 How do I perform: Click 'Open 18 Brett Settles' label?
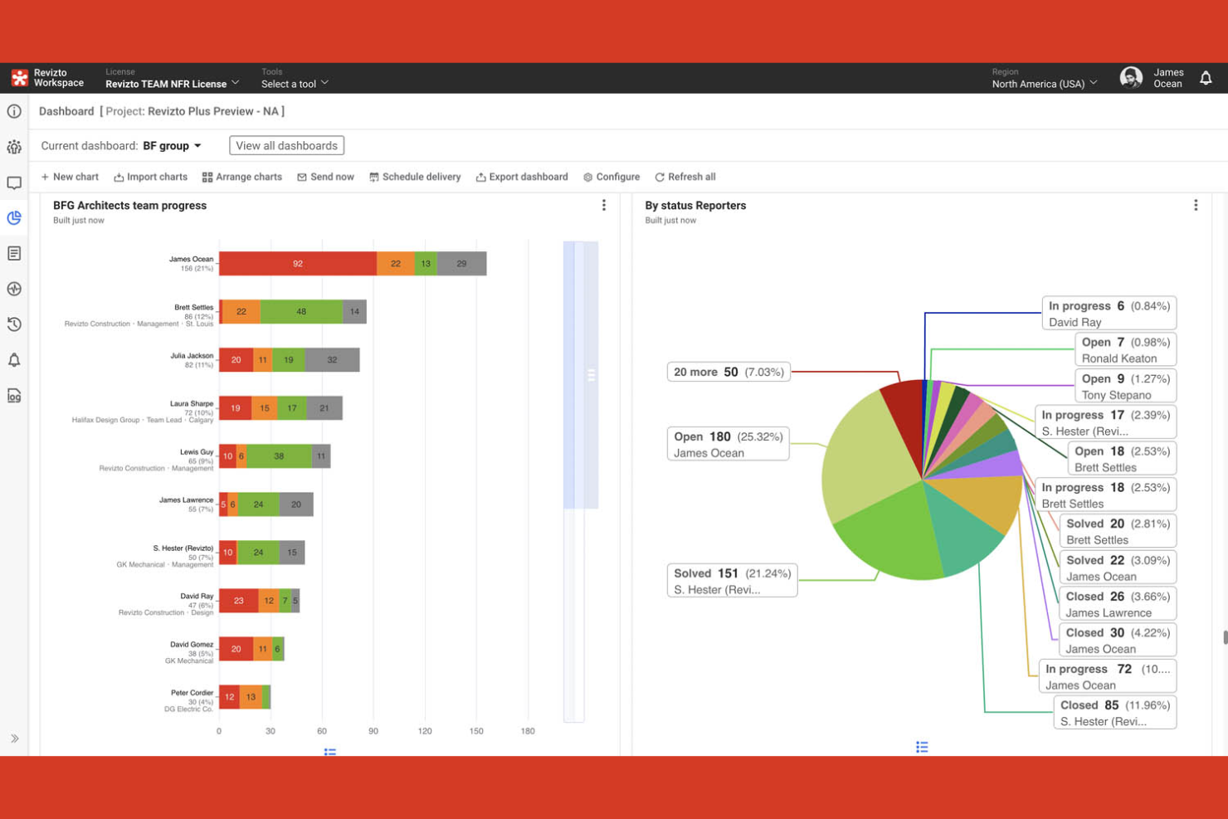(1122, 459)
